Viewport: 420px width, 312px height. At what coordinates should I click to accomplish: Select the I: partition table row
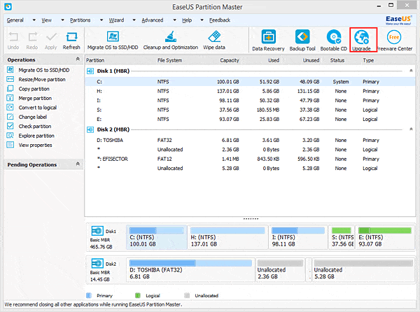click(250, 100)
